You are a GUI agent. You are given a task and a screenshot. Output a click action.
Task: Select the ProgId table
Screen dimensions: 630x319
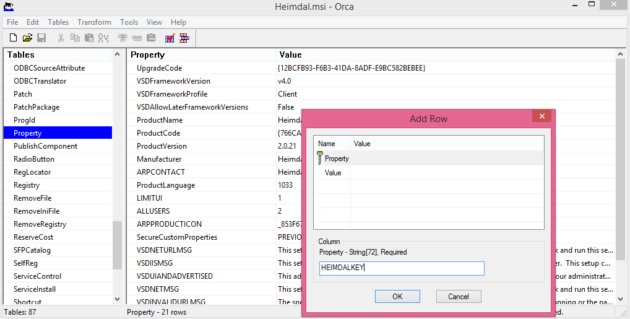point(58,120)
